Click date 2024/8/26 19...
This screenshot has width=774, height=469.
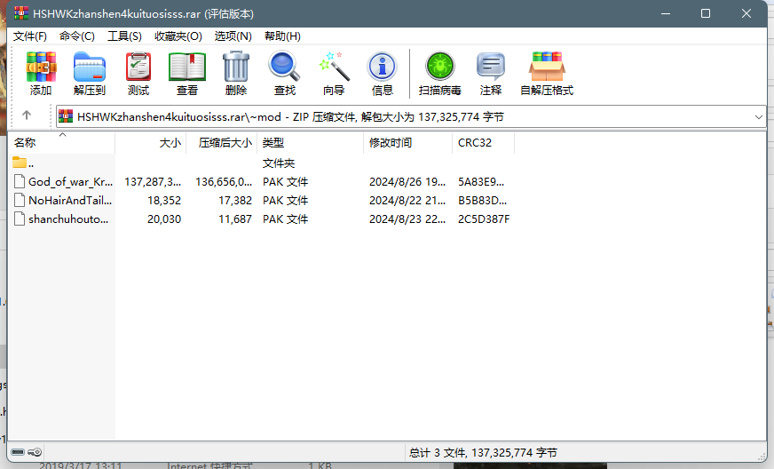tap(407, 182)
